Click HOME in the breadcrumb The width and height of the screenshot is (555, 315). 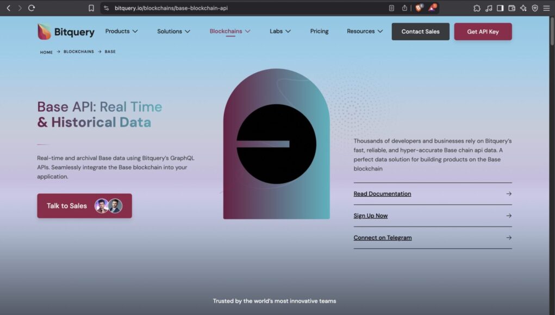tap(46, 52)
